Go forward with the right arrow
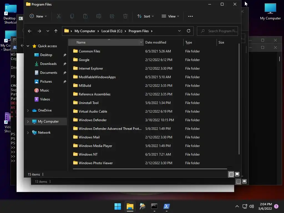This screenshot has height=213, width=284. [39, 31]
